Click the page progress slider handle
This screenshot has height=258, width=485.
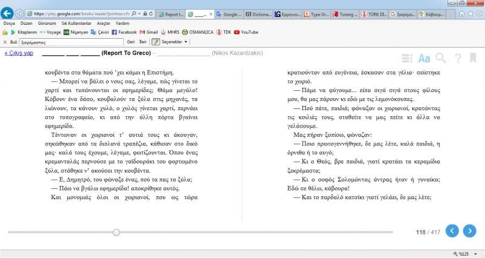pyautogui.click(x=116, y=233)
